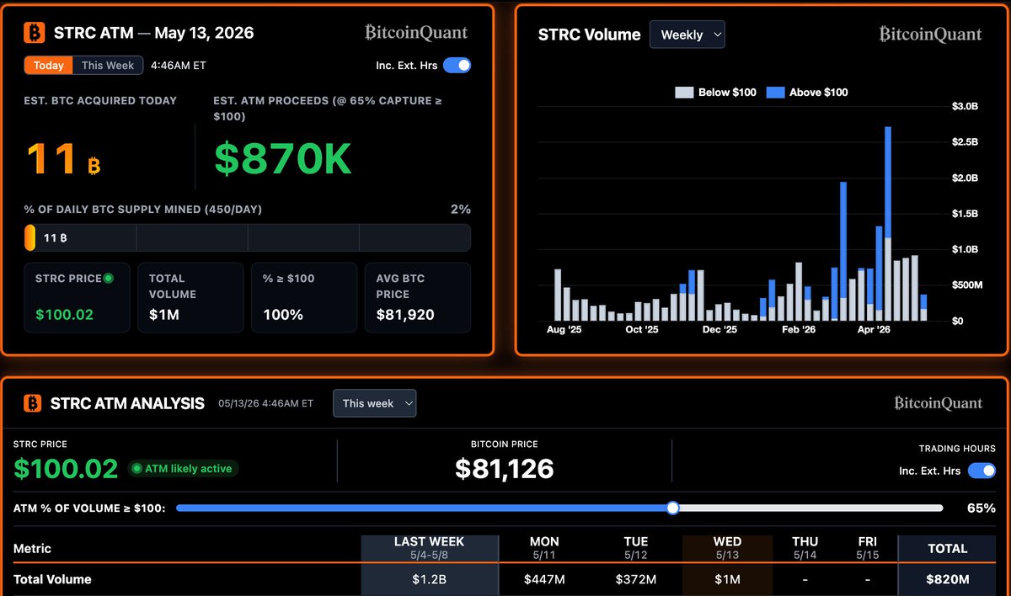Adjust the ATM % of volume slider handle
Image resolution: width=1011 pixels, height=596 pixels.
coord(672,508)
